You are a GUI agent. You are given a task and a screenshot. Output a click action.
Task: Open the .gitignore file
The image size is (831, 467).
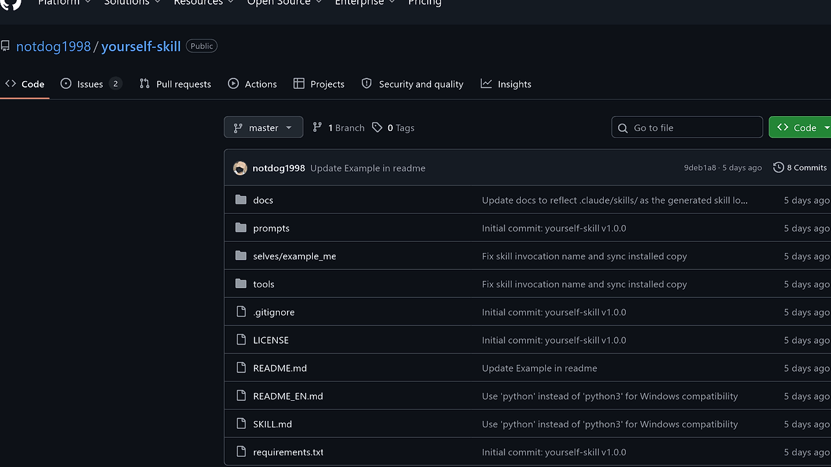274,312
